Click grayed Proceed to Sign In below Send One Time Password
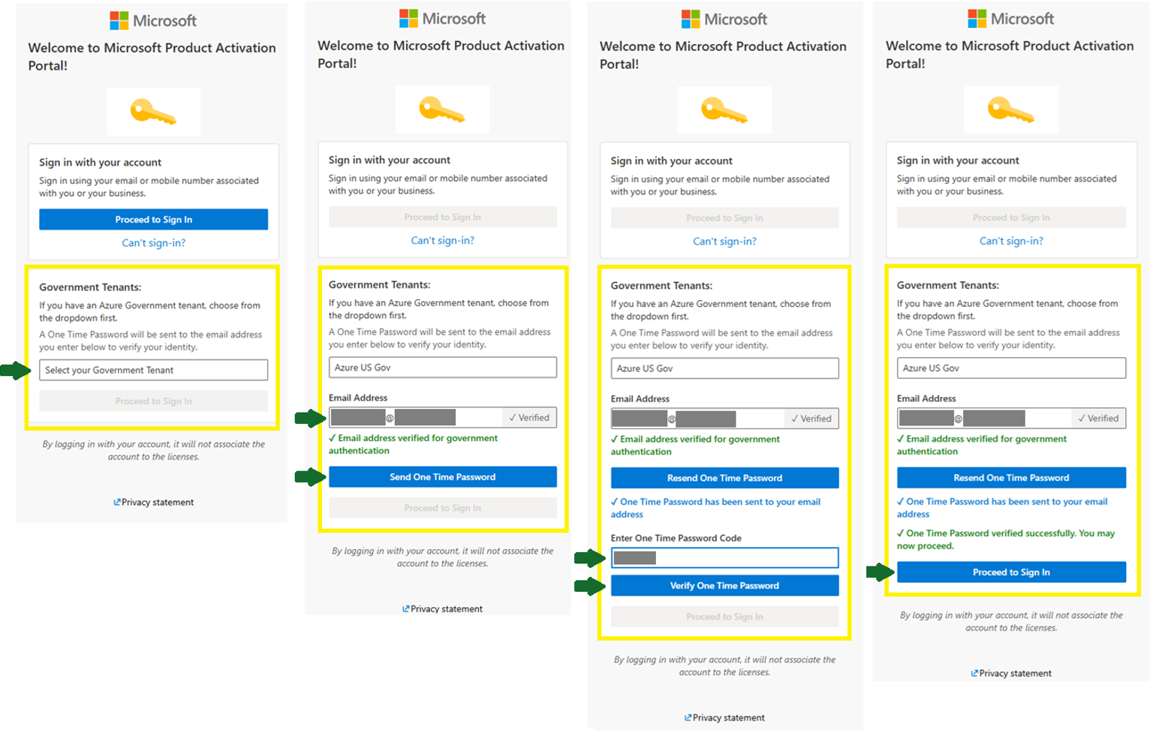Screen dimensions: 1153x733 click(x=443, y=508)
